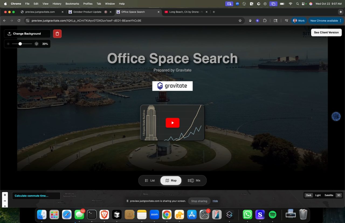Open the Bookmarks menu
345x223 pixels.
73,4
